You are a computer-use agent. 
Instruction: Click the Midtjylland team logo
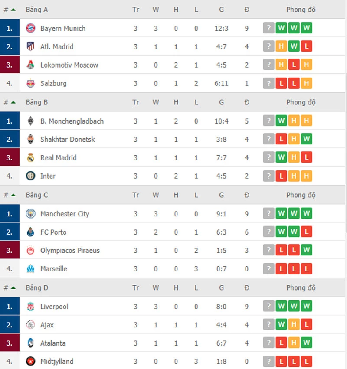[30, 361]
